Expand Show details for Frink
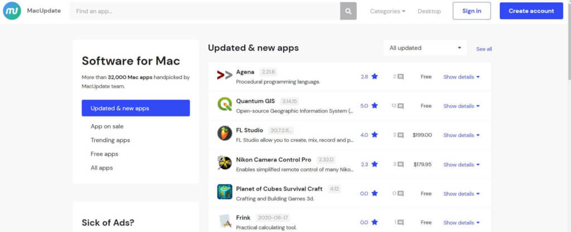 pos(461,223)
